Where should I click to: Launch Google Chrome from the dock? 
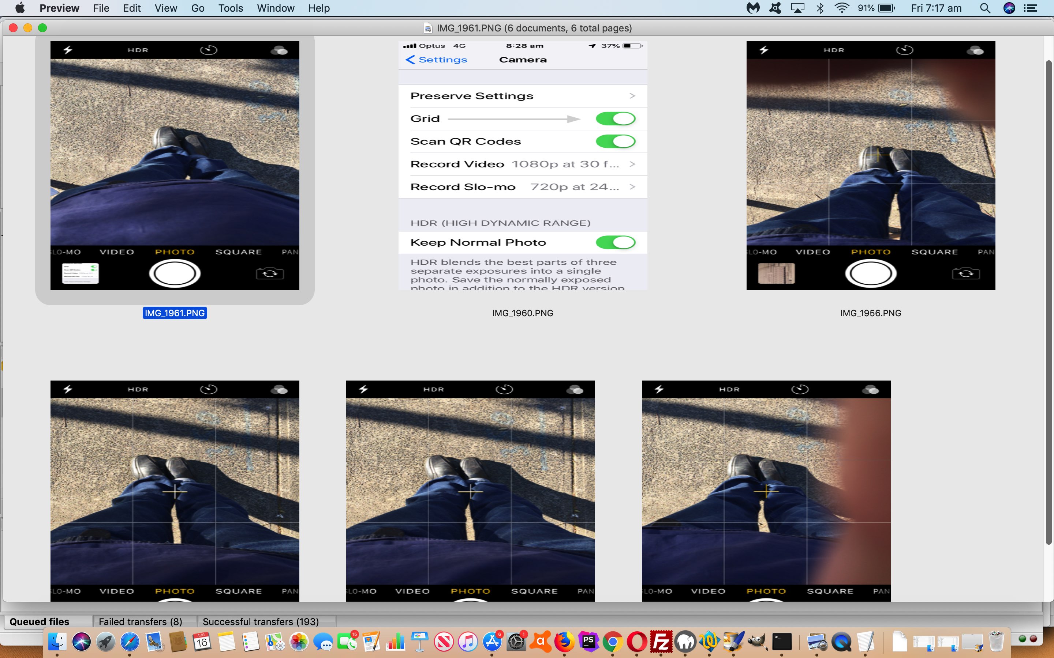pos(612,642)
